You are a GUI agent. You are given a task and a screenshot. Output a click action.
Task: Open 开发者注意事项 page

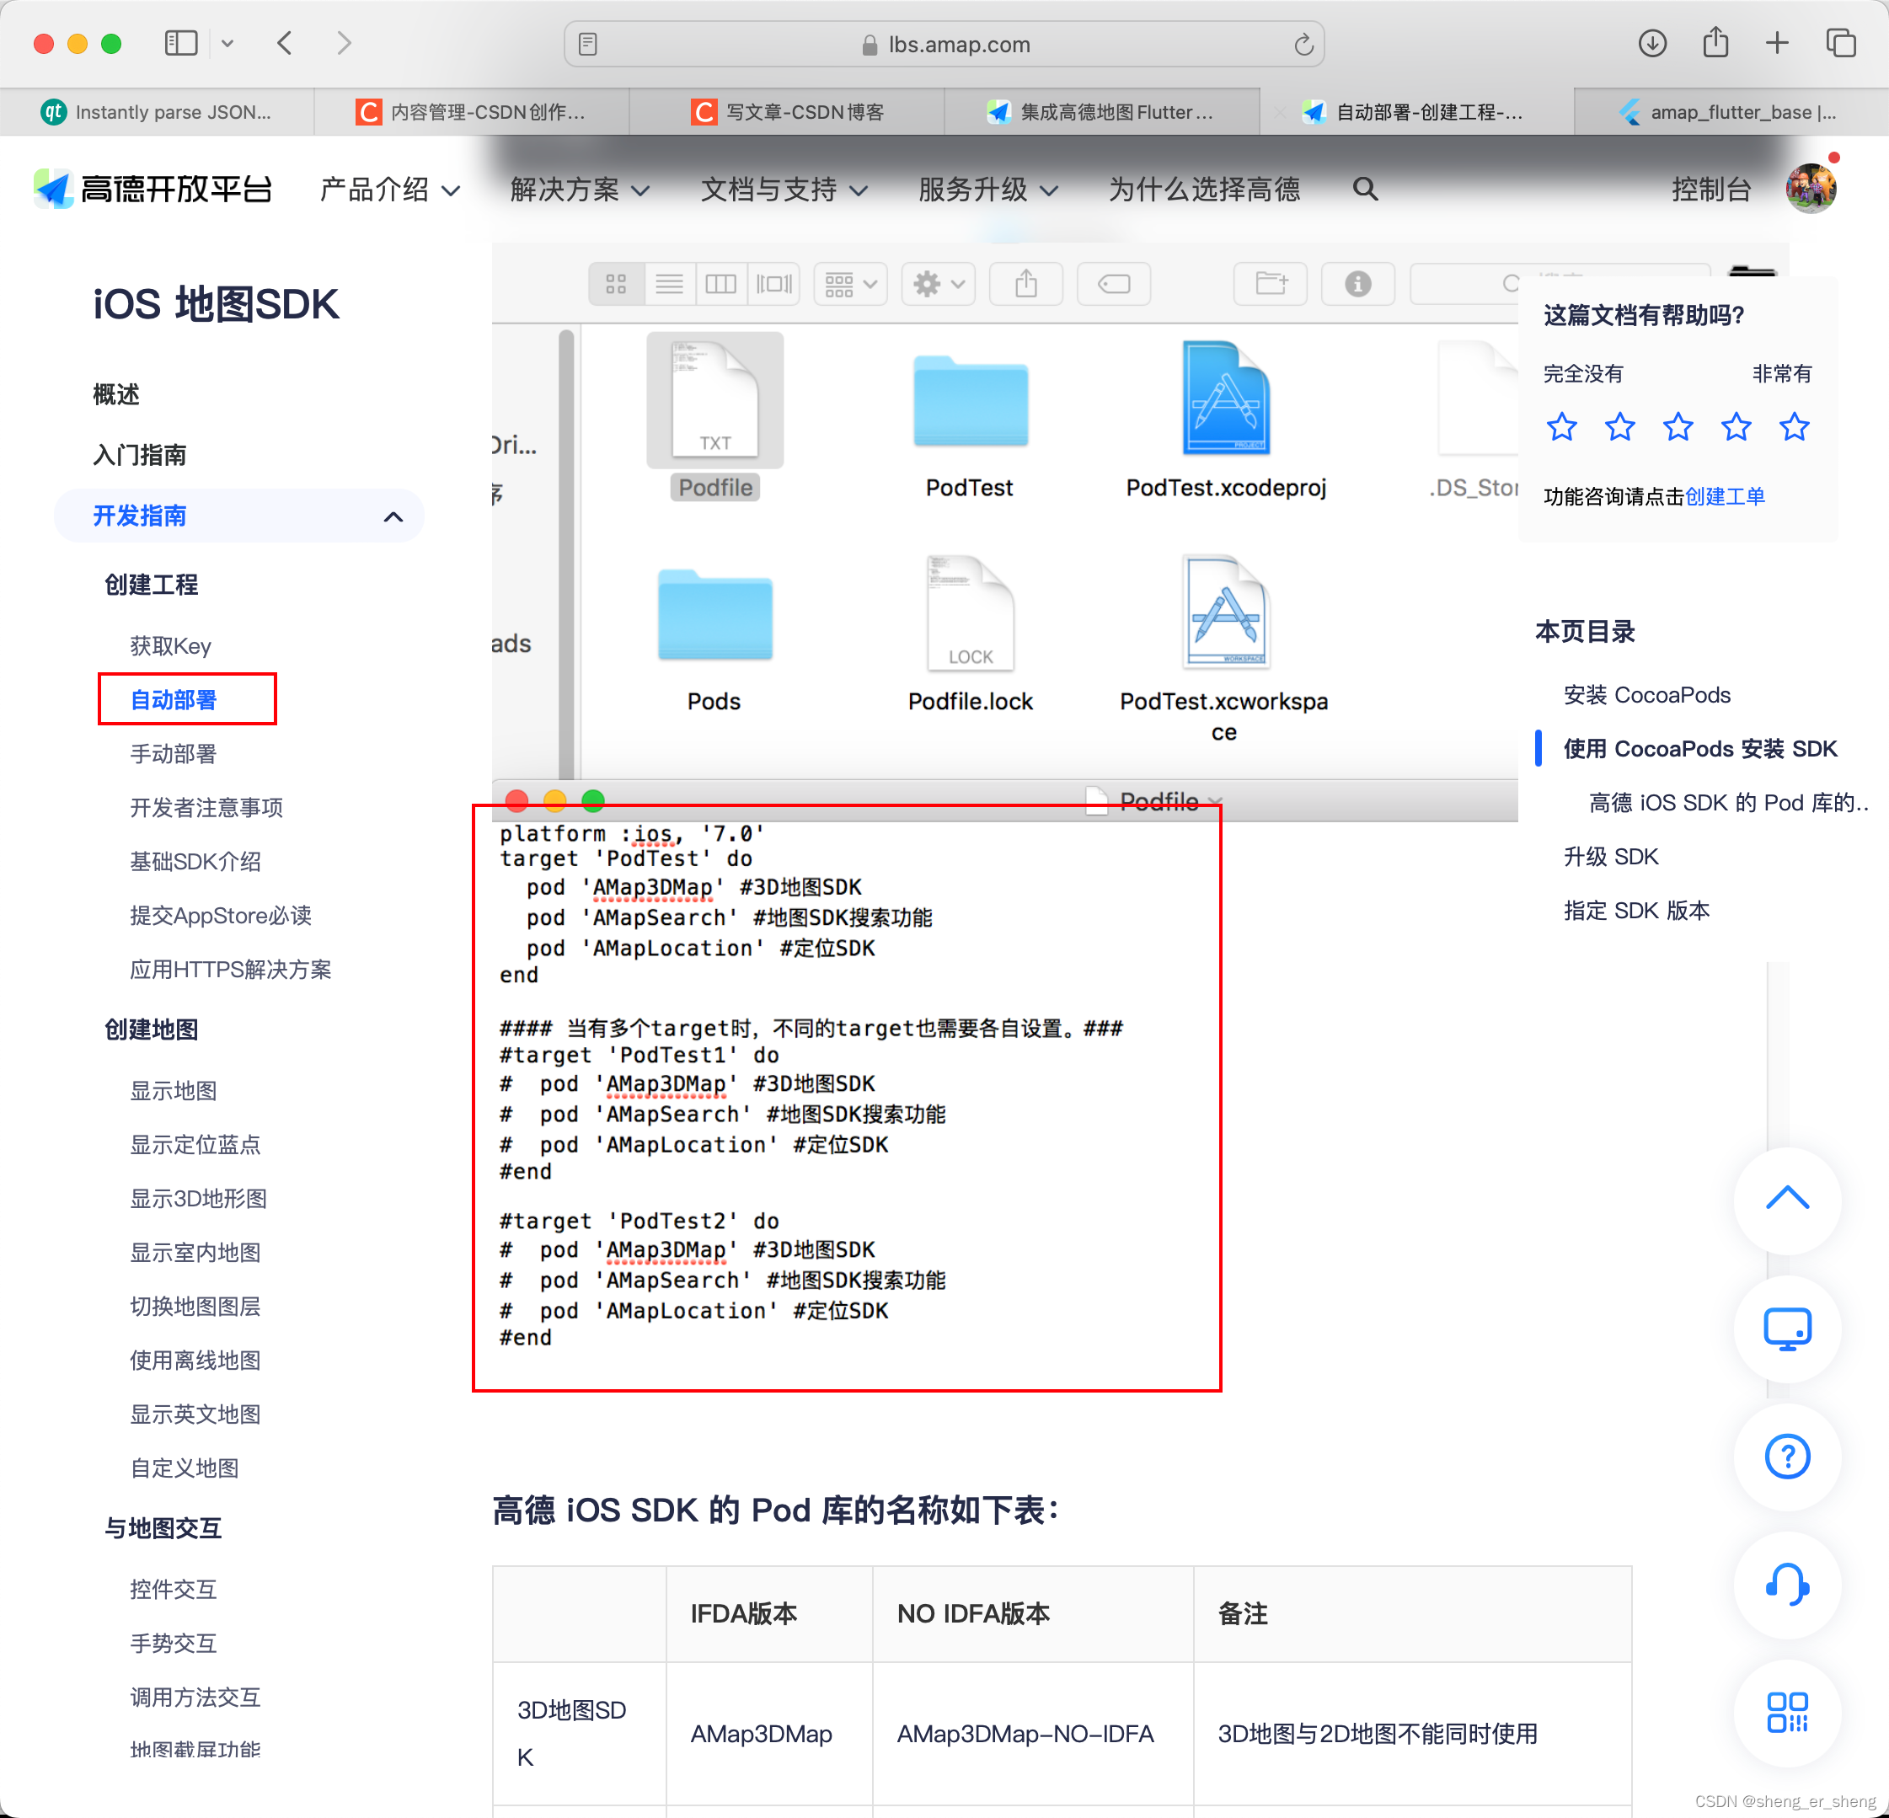tap(206, 807)
